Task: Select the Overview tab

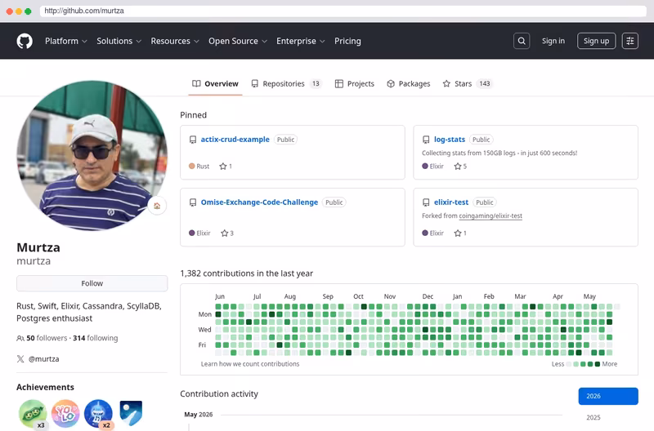Action: pyautogui.click(x=215, y=84)
